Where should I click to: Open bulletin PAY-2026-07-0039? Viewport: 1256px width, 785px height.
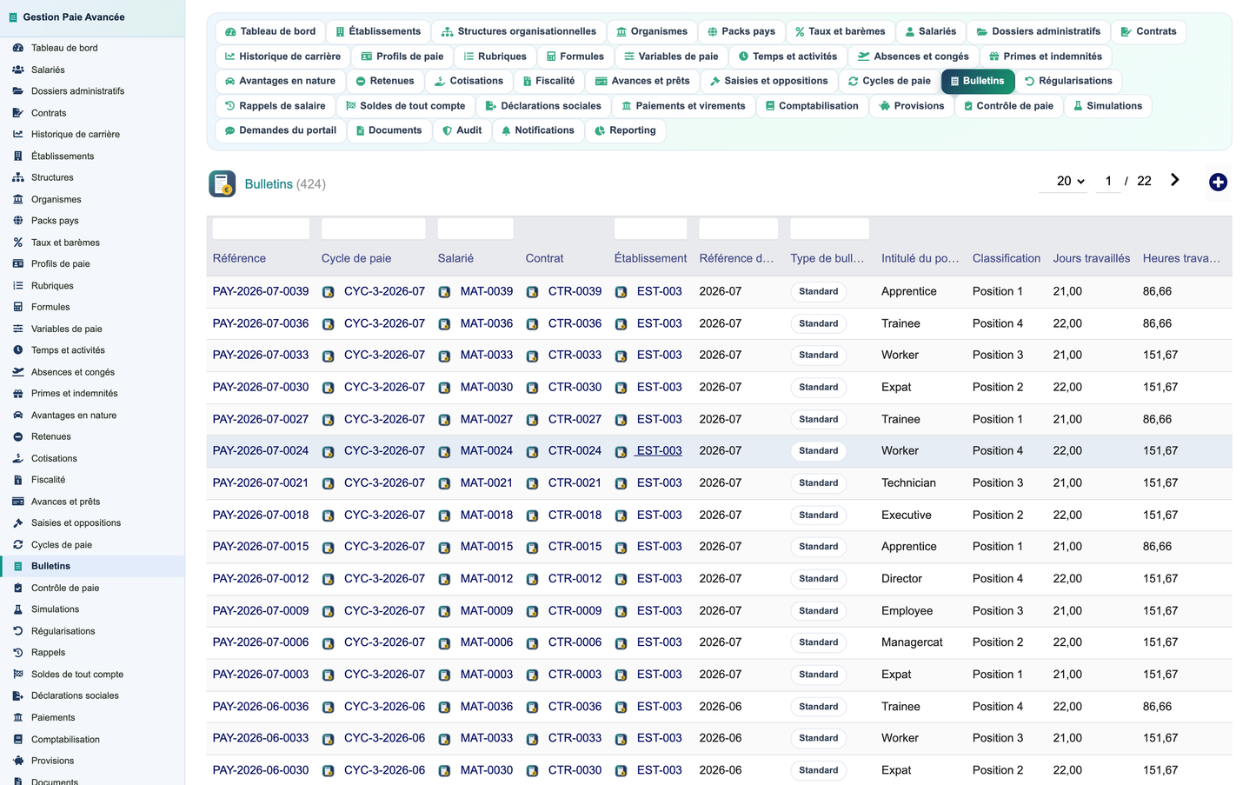(261, 291)
